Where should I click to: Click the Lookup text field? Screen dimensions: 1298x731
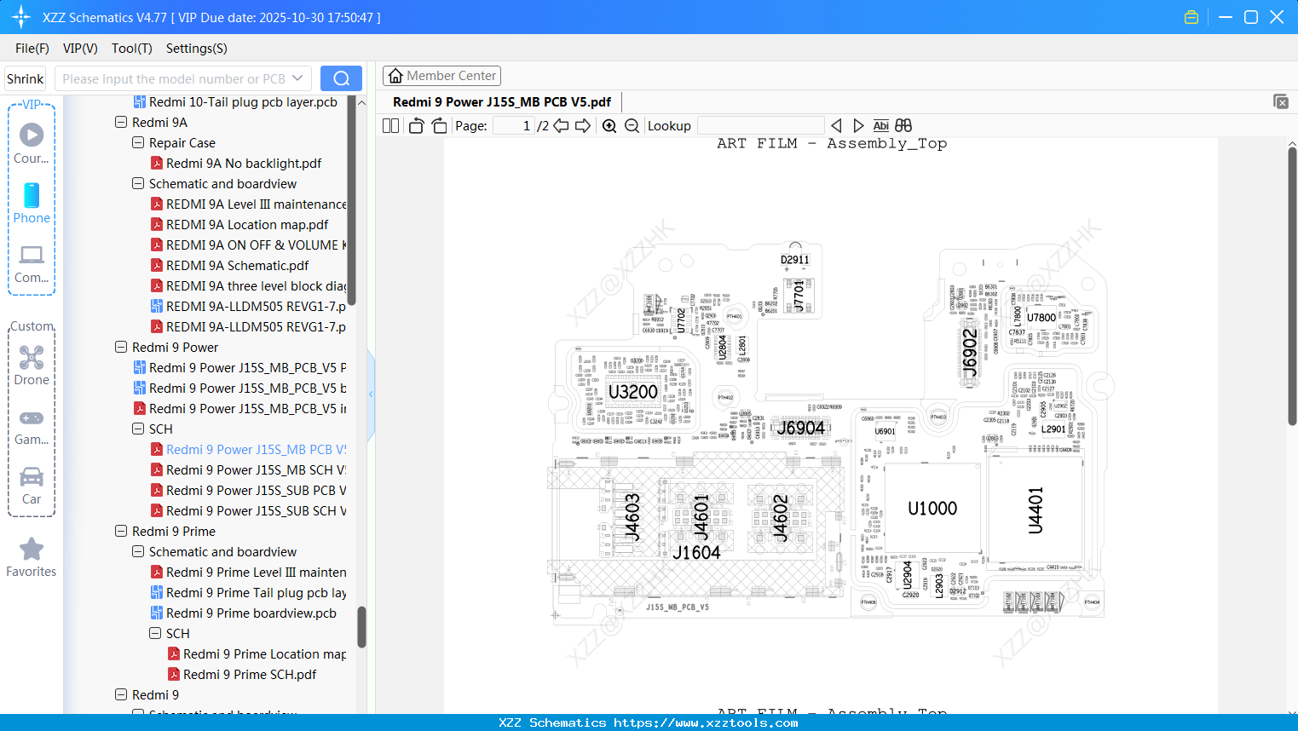[761, 126]
